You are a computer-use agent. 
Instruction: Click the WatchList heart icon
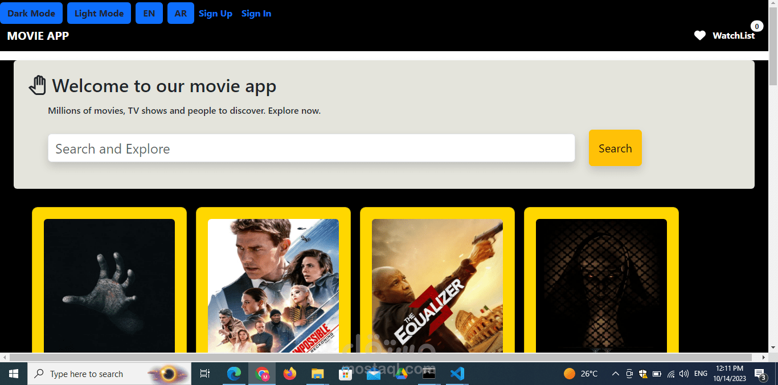pos(700,35)
